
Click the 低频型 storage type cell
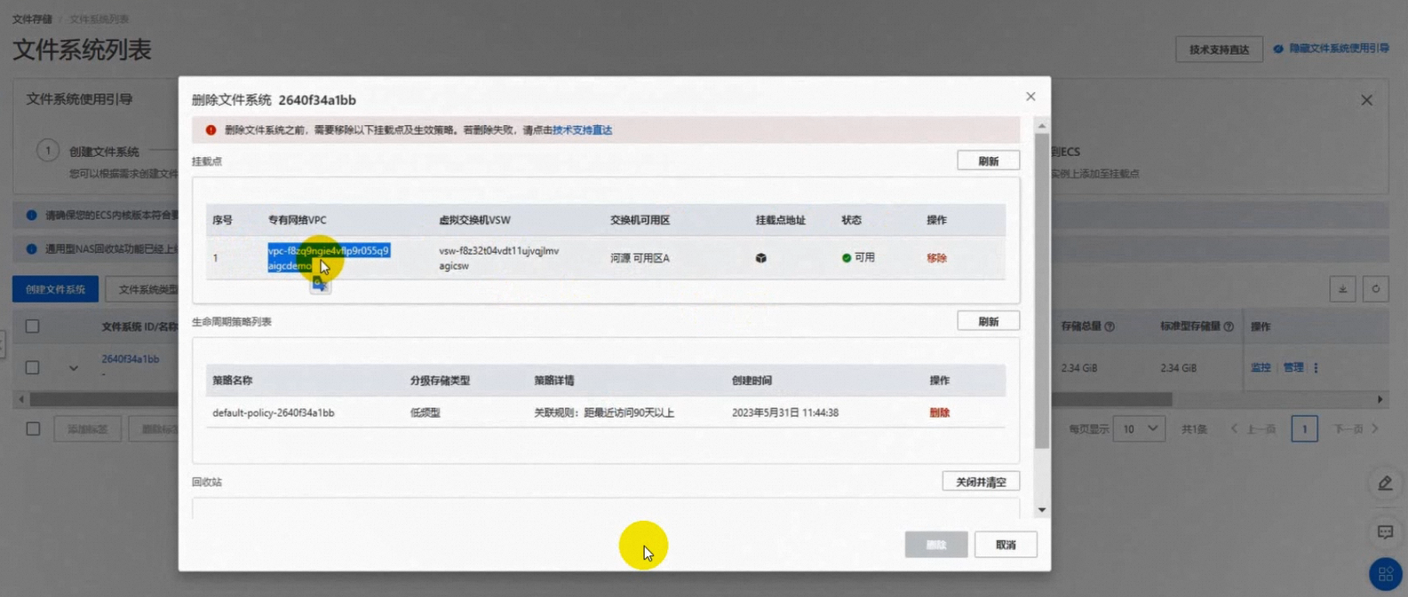pyautogui.click(x=425, y=412)
